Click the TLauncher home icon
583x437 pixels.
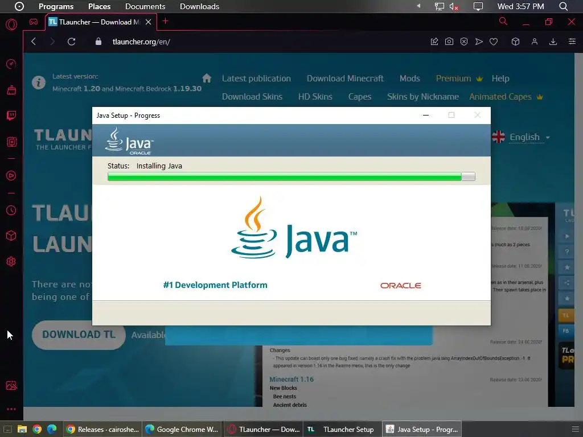click(x=207, y=78)
